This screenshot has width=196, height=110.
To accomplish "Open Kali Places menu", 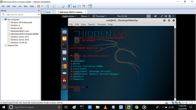I will pos(85,16).
